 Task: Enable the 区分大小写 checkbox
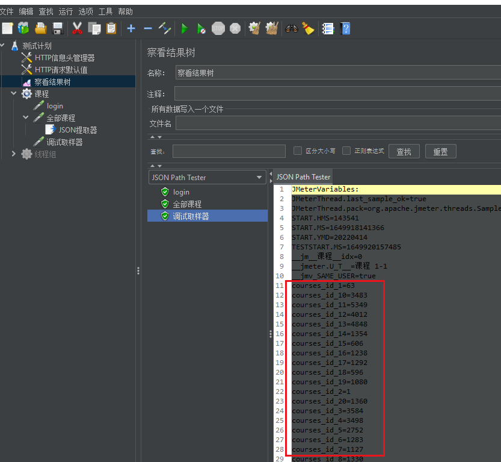point(298,151)
